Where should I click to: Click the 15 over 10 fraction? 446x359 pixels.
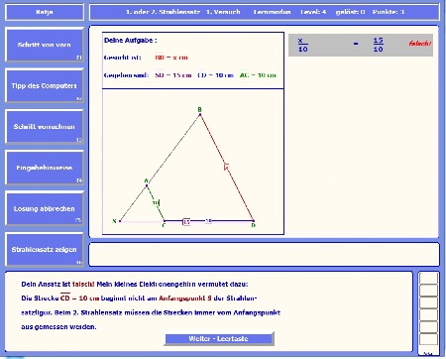tap(378, 45)
